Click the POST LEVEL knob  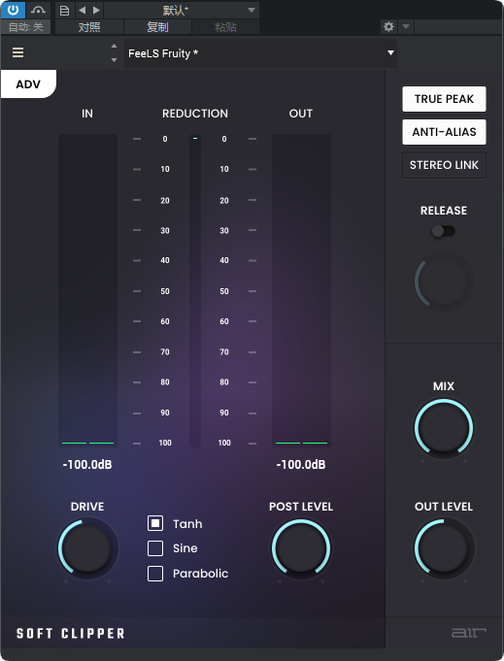[x=301, y=548]
